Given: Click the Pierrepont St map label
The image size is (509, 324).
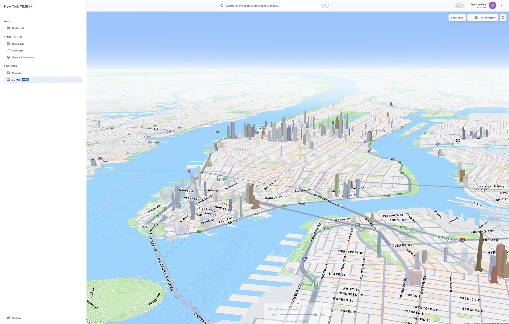Looking at the screenshot, I should coord(351,252).
